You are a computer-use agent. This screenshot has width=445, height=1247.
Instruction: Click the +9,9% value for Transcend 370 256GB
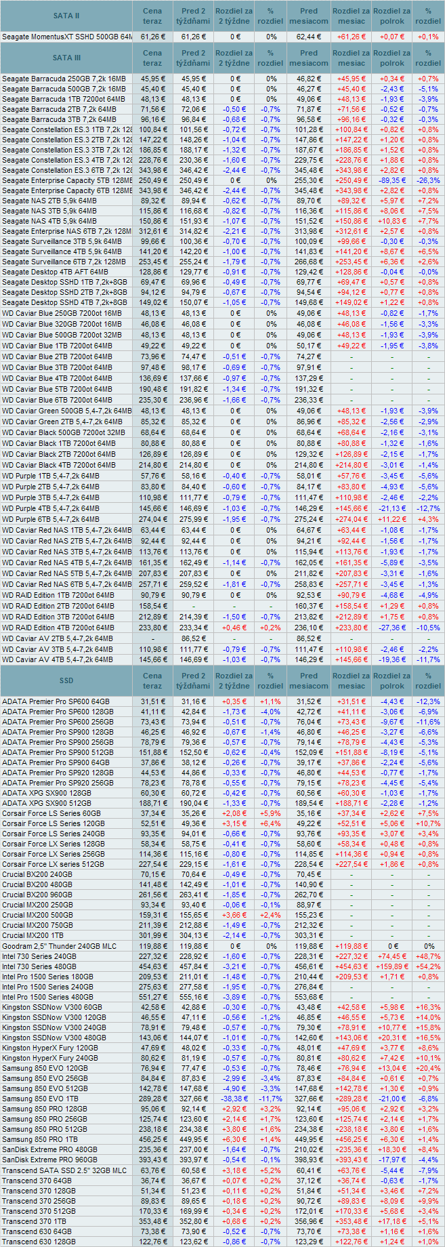point(428,1202)
